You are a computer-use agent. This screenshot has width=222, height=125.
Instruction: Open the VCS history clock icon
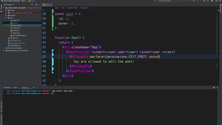204,1
